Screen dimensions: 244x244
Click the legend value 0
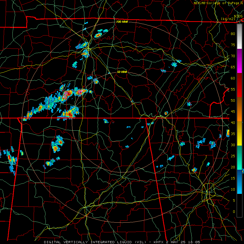(234, 212)
